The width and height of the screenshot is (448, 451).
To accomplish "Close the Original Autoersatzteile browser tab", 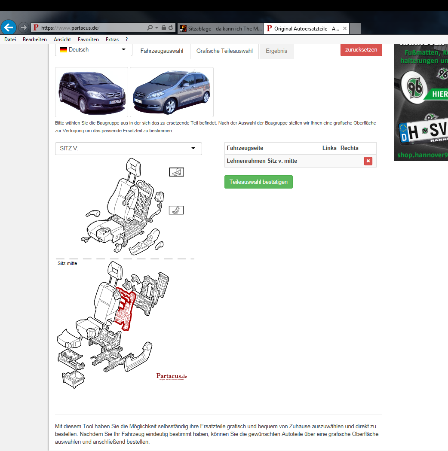I will [x=344, y=28].
